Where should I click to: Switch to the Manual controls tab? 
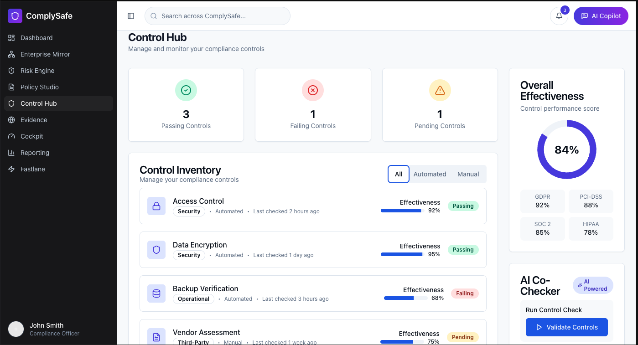coord(468,174)
